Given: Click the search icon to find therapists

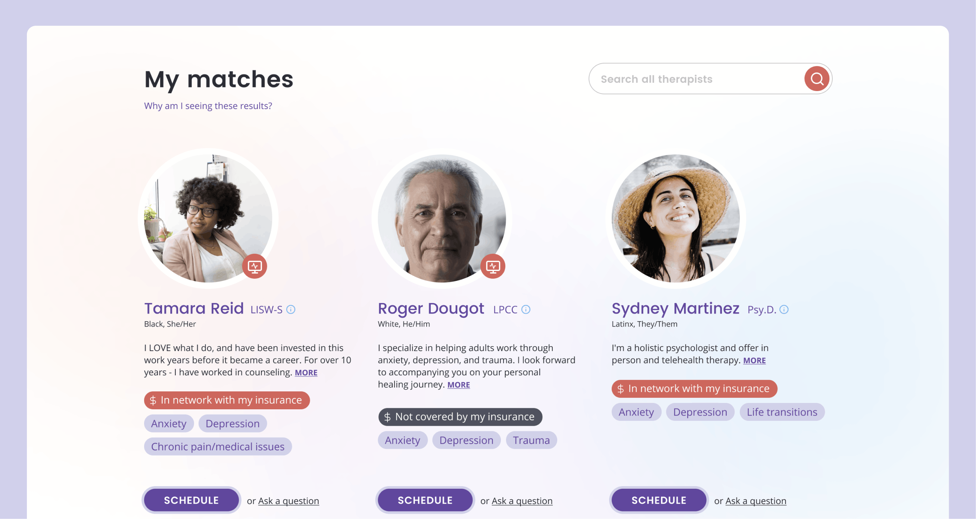Looking at the screenshot, I should pos(815,79).
